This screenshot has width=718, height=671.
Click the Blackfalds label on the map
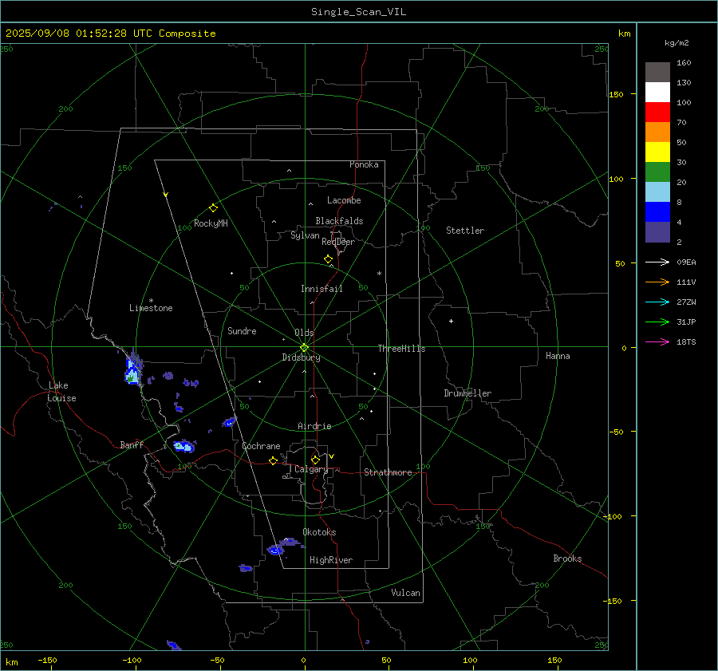click(339, 221)
